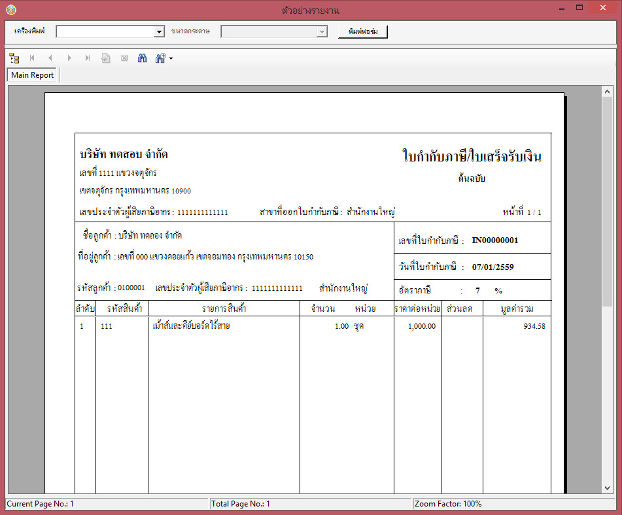Click Total Page No.: 1 status
622x515 pixels.
point(241,503)
